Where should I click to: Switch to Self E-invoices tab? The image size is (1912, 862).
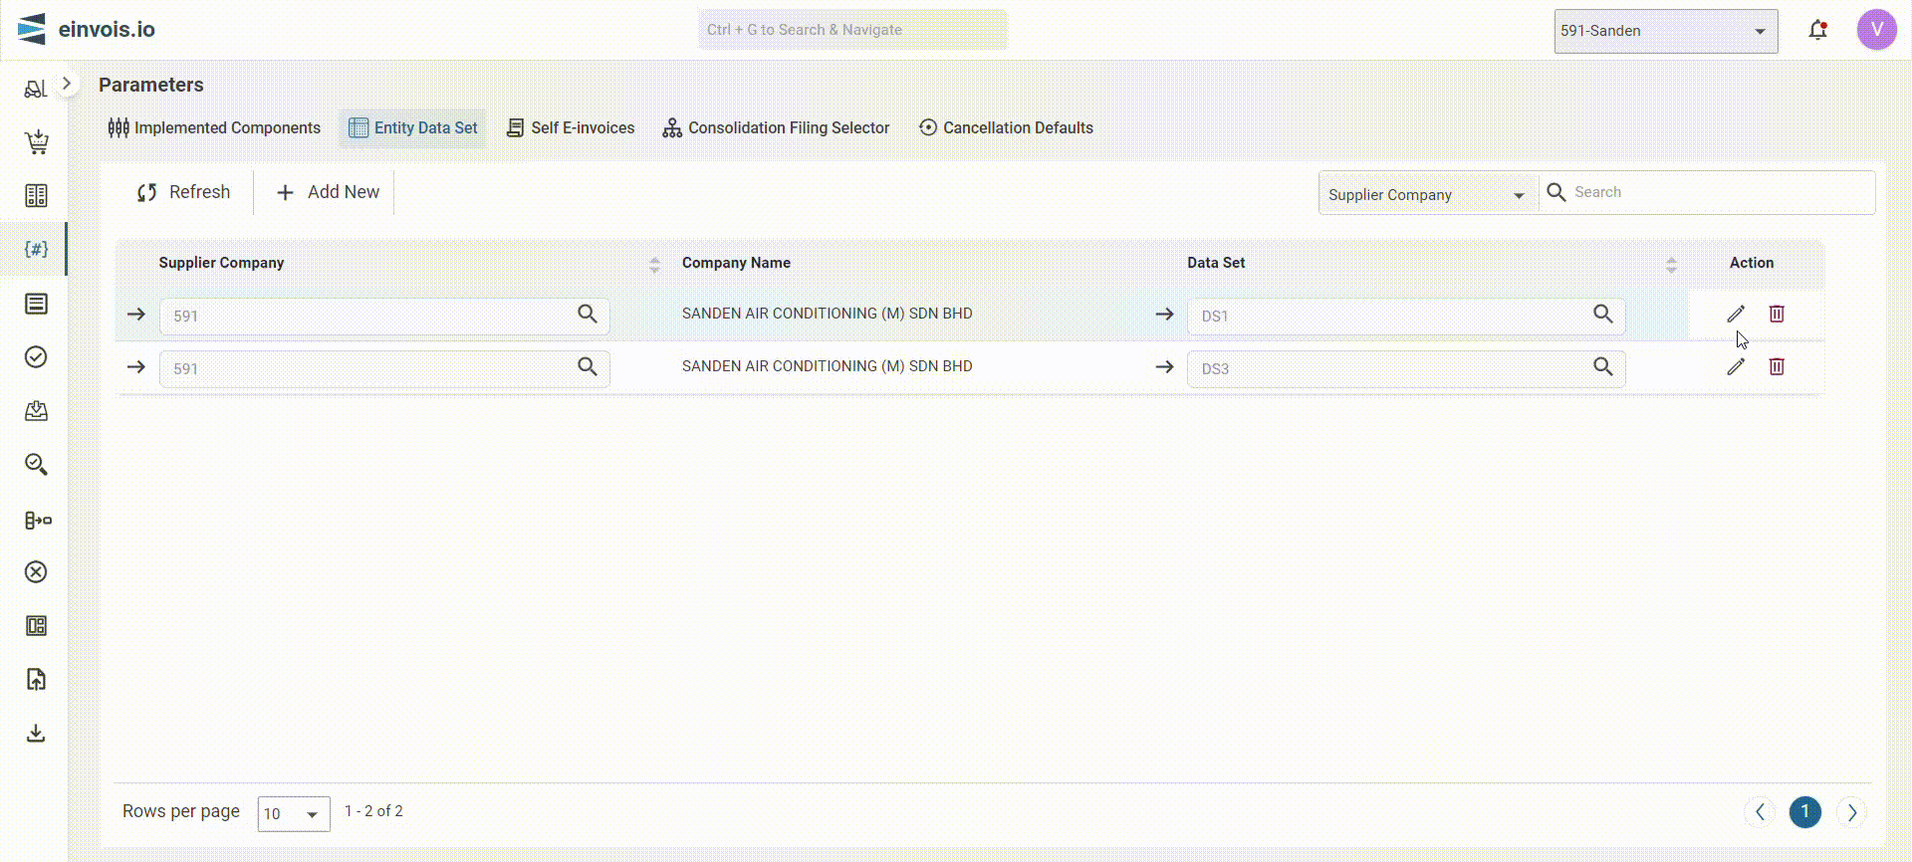coord(571,127)
